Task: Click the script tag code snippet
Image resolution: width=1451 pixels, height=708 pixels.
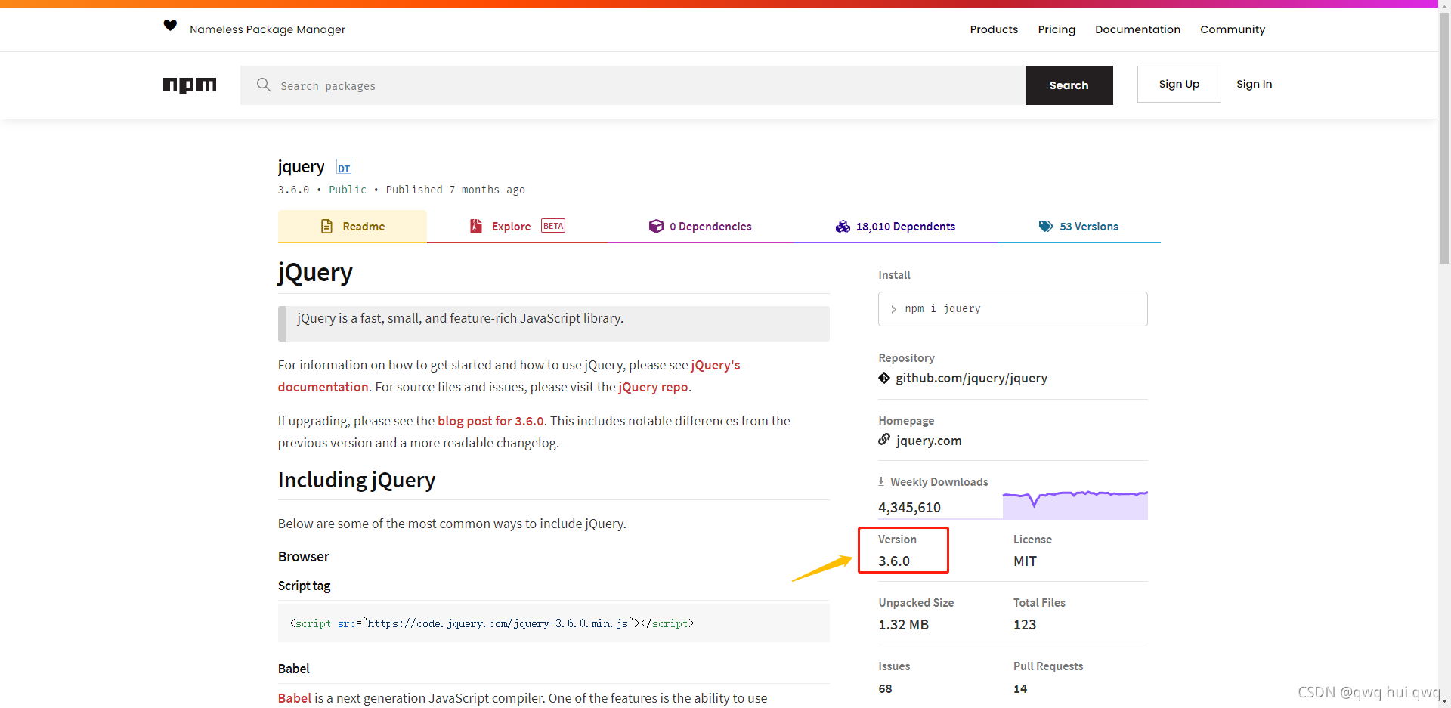Action: (x=553, y=623)
